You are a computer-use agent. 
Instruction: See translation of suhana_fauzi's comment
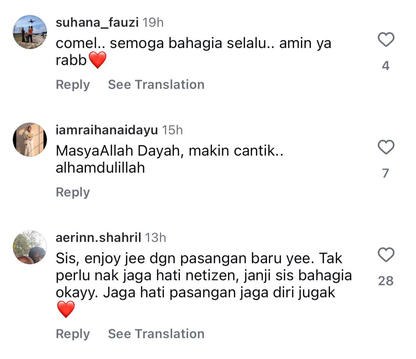(x=156, y=85)
